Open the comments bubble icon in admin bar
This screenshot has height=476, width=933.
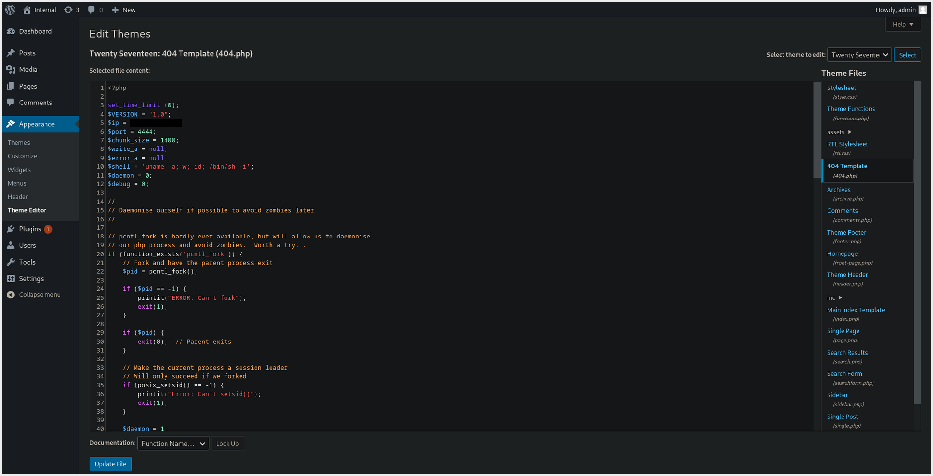click(91, 10)
